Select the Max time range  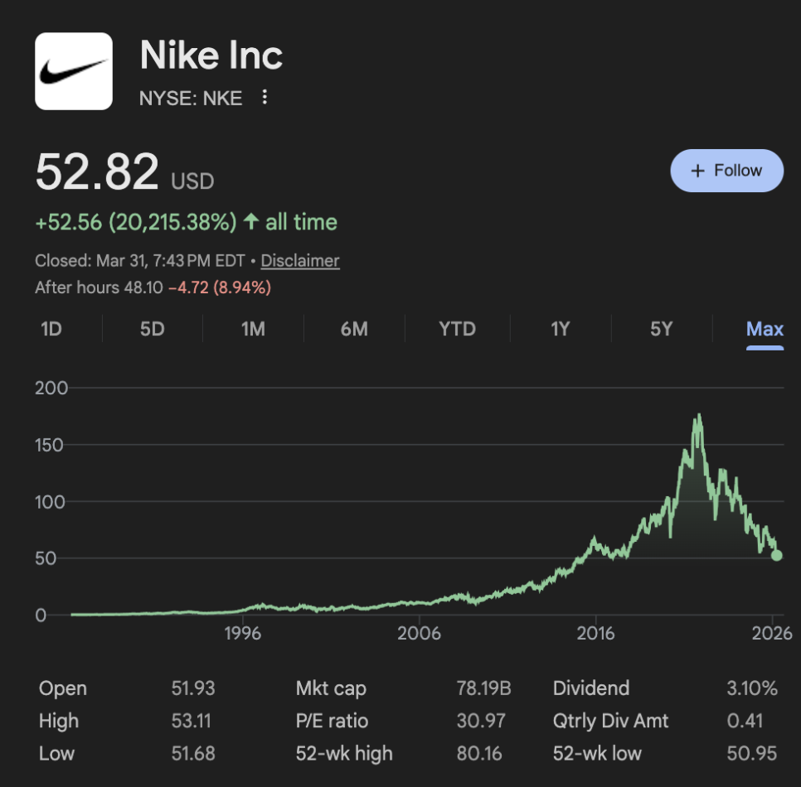click(765, 329)
